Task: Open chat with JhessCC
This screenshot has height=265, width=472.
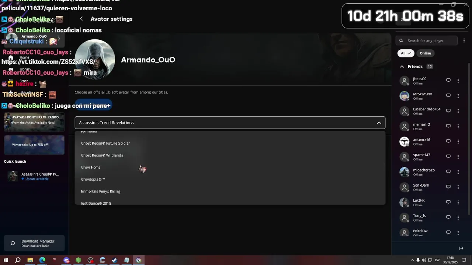Action: (448, 80)
